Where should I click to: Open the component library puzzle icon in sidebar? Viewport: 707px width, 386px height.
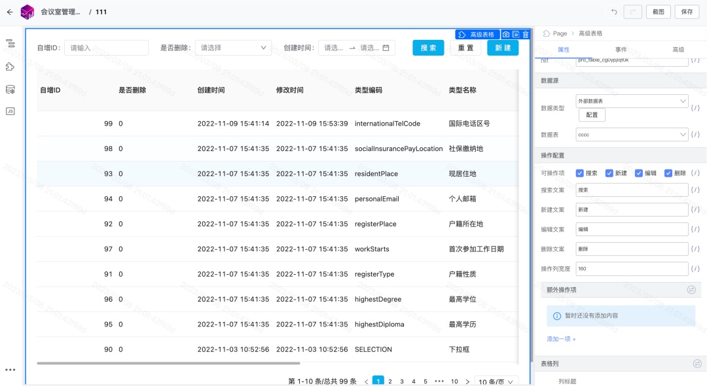coord(10,67)
